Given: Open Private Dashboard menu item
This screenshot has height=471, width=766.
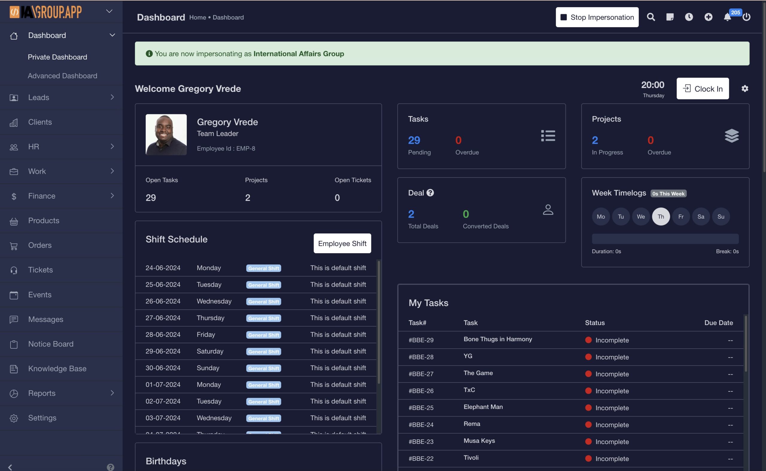Looking at the screenshot, I should point(57,57).
